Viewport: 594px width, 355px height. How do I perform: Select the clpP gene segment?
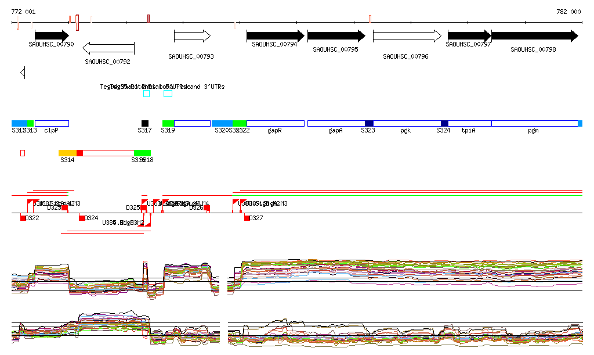[x=52, y=124]
